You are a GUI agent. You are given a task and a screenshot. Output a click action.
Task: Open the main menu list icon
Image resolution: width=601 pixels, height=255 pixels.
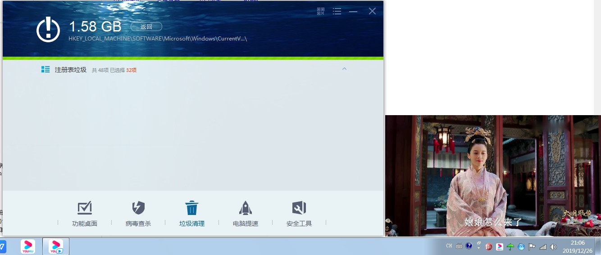[x=337, y=11]
